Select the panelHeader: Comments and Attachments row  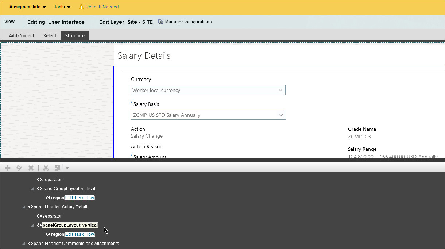point(76,244)
